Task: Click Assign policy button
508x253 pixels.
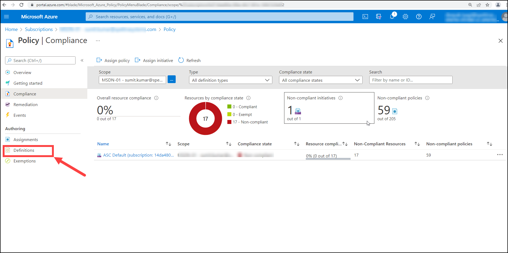Action: point(113,60)
